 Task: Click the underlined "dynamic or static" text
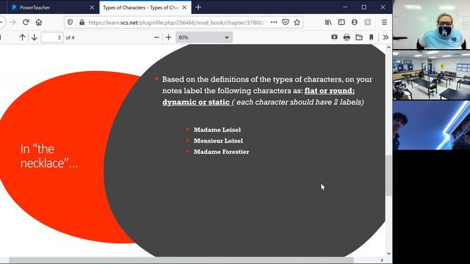tap(196, 102)
